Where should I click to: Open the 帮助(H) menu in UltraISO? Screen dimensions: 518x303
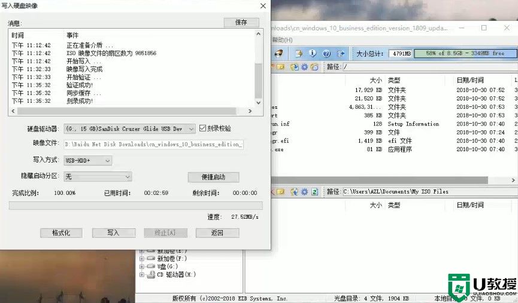[x=282, y=40]
